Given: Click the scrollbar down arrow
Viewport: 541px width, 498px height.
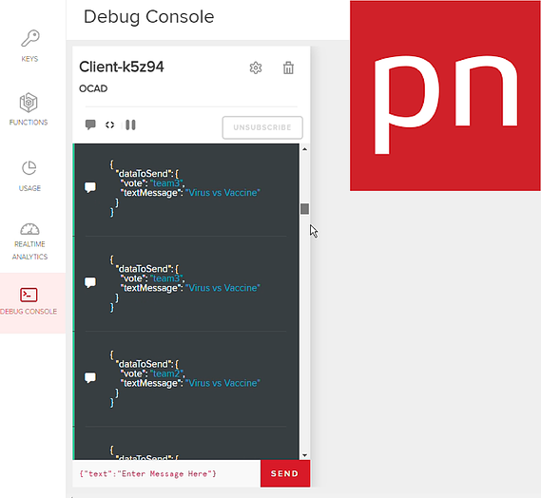Looking at the screenshot, I should click(304, 455).
